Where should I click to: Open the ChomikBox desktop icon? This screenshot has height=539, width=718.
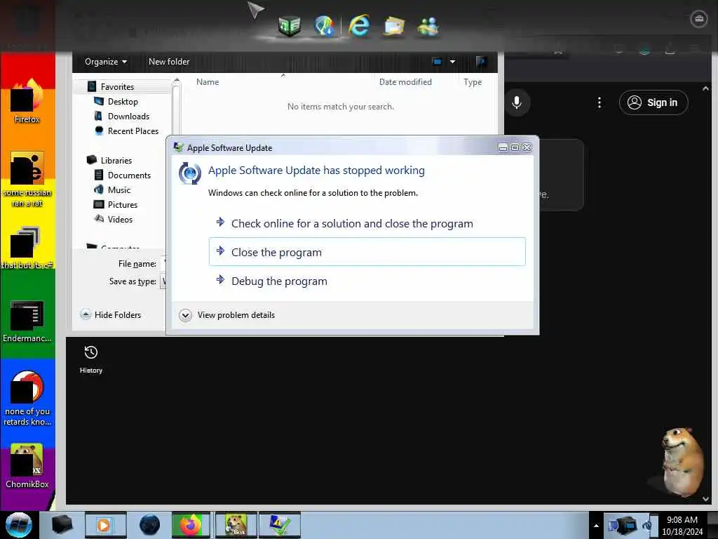pos(27,466)
